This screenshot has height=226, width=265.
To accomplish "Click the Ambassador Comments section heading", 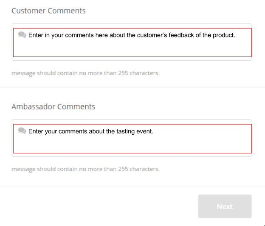I will (53, 107).
